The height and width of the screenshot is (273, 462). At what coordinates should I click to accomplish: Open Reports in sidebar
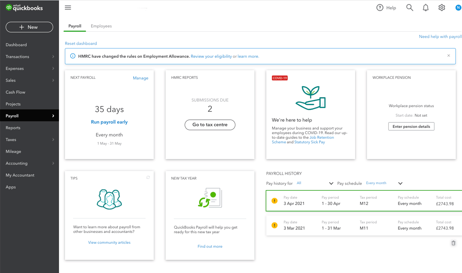[13, 128]
